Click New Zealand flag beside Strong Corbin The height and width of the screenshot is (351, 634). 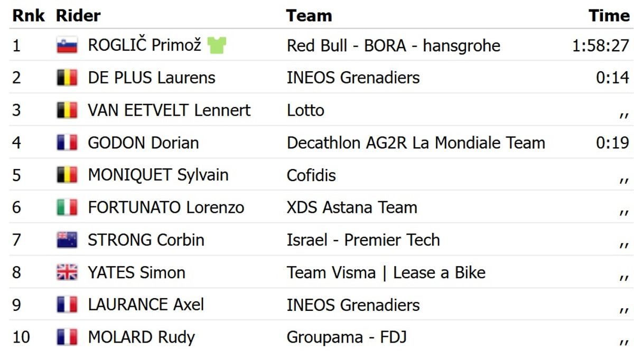[67, 240]
